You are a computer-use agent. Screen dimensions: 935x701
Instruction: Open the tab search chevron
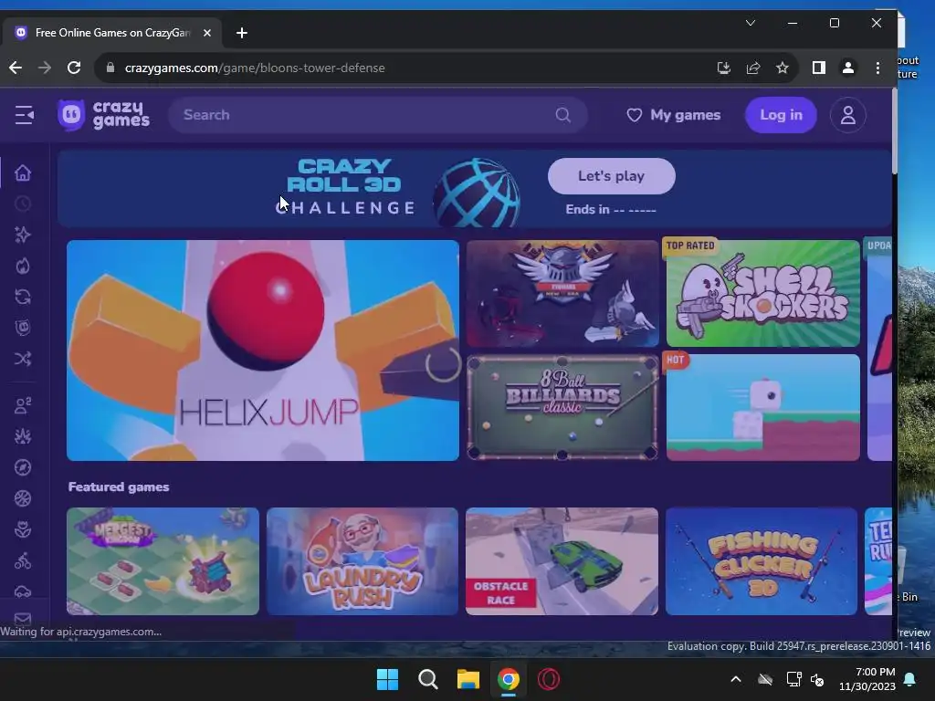pos(751,23)
